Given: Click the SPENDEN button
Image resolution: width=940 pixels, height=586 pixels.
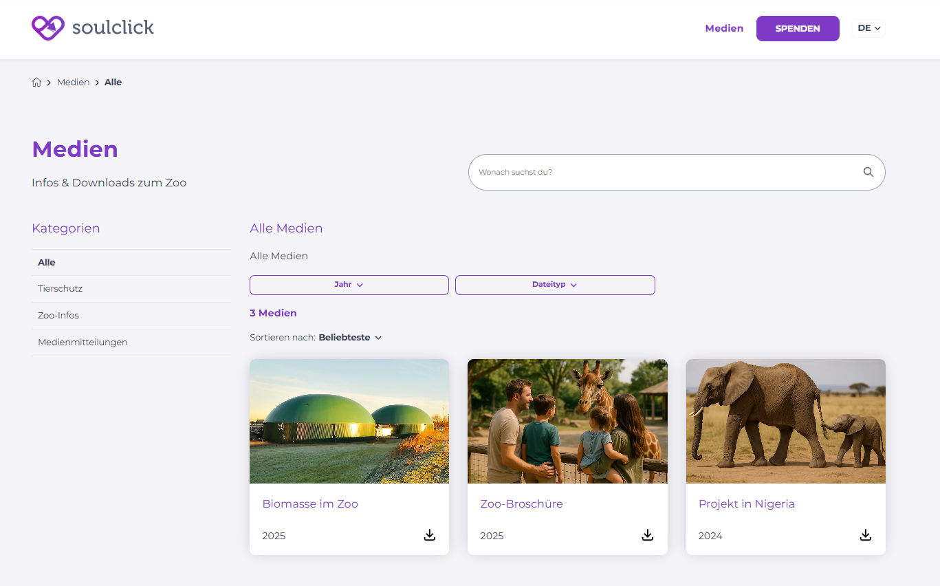Looking at the screenshot, I should coord(798,28).
